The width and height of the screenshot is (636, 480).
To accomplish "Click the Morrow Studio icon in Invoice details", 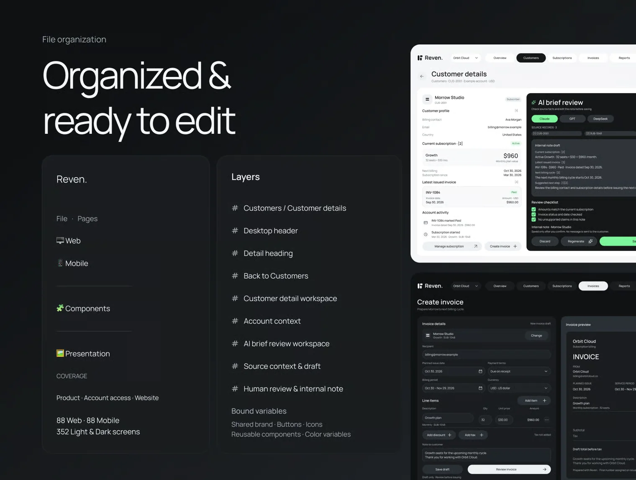I will [x=428, y=335].
